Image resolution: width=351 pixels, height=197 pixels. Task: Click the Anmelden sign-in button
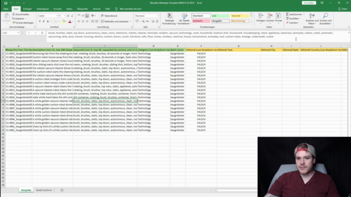(x=309, y=3)
